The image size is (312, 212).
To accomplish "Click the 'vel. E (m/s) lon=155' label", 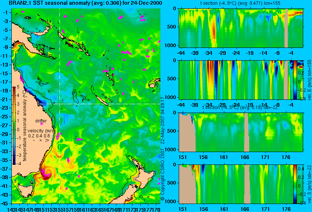I will pyautogui.click(x=309, y=80).
